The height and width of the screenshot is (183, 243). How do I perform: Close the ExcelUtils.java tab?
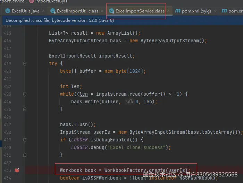[43, 11]
